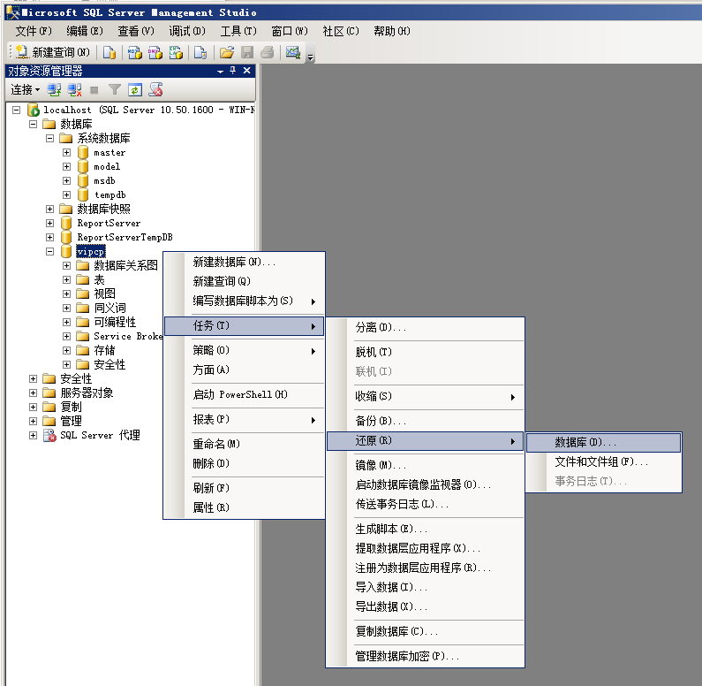Choose 备份(B)... in tasks submenu
Screen dimensions: 702x686
(x=426, y=421)
